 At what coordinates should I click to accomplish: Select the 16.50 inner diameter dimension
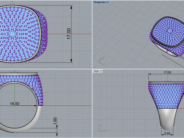pyautogui.click(x=15, y=103)
